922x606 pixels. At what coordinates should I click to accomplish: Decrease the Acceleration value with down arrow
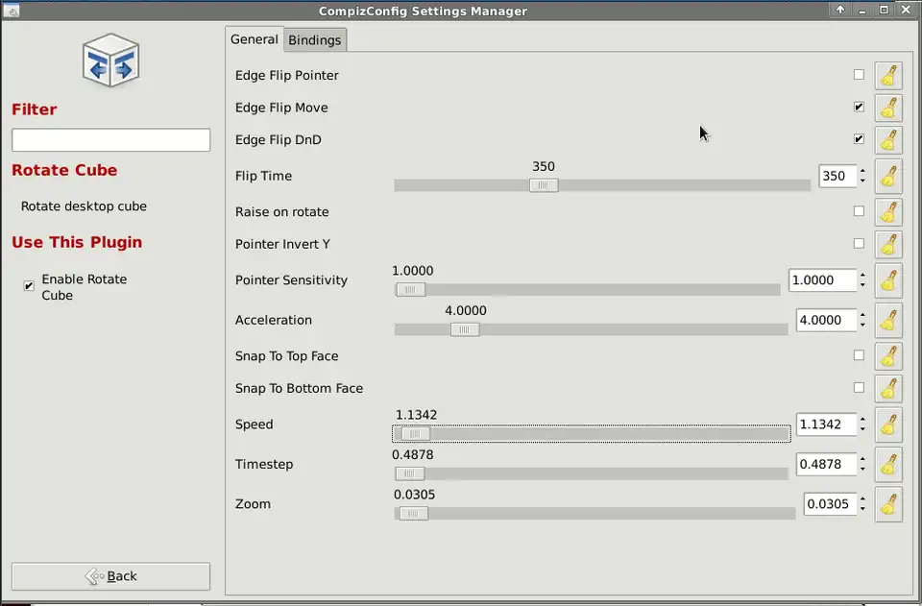pyautogui.click(x=862, y=326)
